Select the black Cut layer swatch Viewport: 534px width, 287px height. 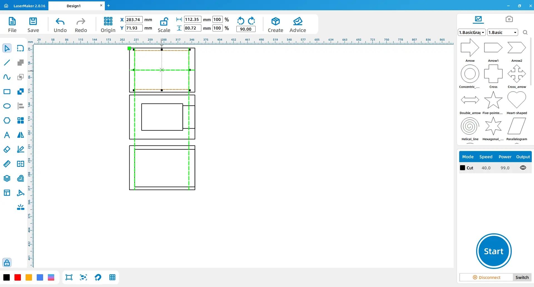click(x=463, y=168)
